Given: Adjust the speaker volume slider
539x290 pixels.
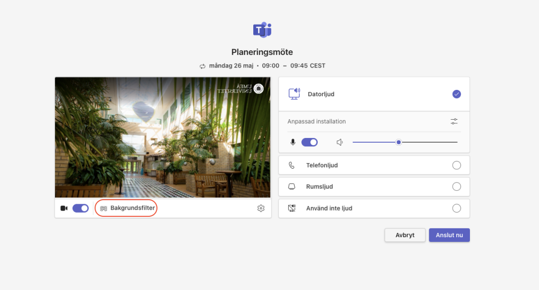Looking at the screenshot, I should point(405,142).
